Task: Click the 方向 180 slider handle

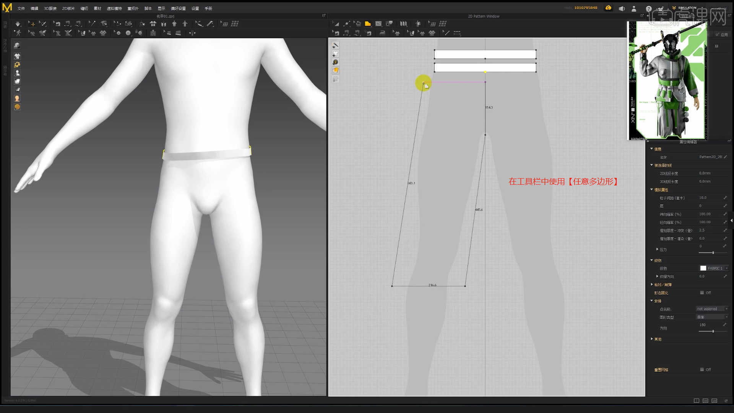Action: [x=713, y=331]
